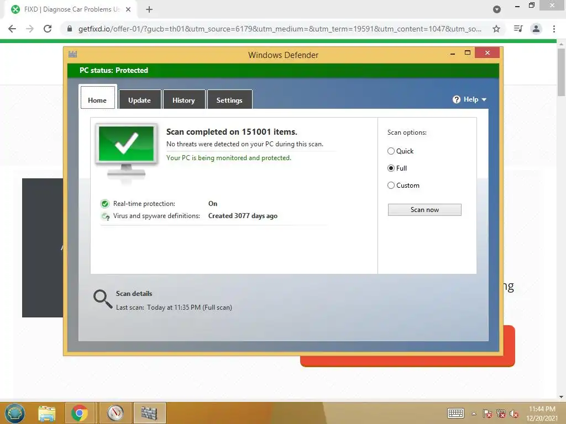Reload the page in Chrome

(48, 29)
